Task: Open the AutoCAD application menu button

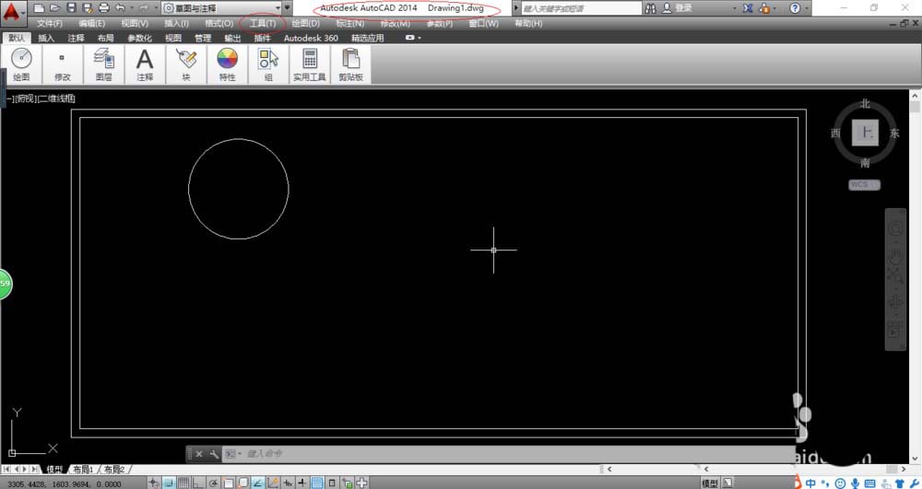Action: click(12, 13)
